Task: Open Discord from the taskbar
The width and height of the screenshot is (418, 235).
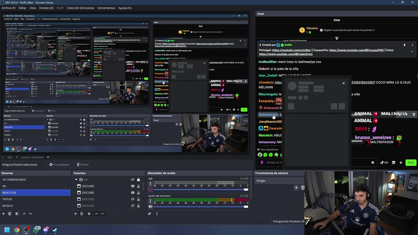Action: tap(45, 230)
